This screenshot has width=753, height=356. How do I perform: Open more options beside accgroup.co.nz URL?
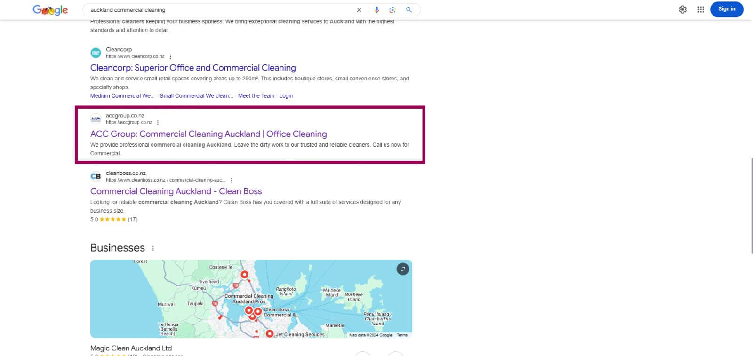[158, 123]
